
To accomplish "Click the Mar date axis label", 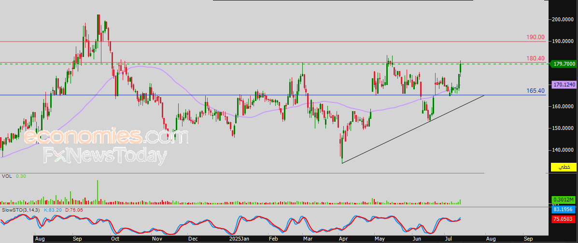I will (x=308, y=239).
